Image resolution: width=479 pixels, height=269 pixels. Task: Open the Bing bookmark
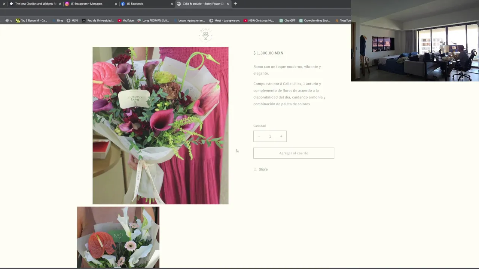click(x=57, y=21)
